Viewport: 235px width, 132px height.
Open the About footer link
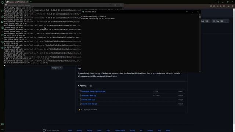[168, 131]
